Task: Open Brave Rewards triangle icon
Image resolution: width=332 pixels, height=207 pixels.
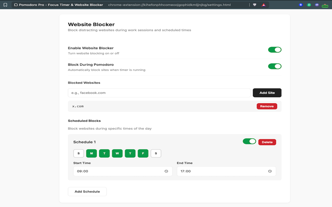Action: [x=263, y=5]
